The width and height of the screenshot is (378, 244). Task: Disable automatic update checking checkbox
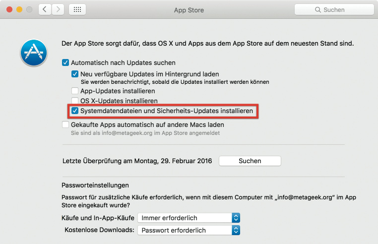[65, 63]
